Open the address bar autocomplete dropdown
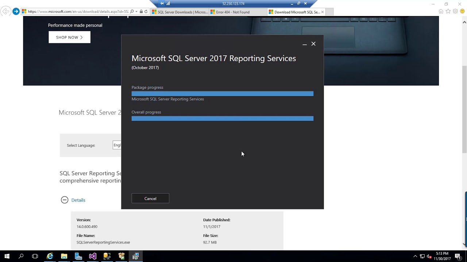 pos(136,12)
